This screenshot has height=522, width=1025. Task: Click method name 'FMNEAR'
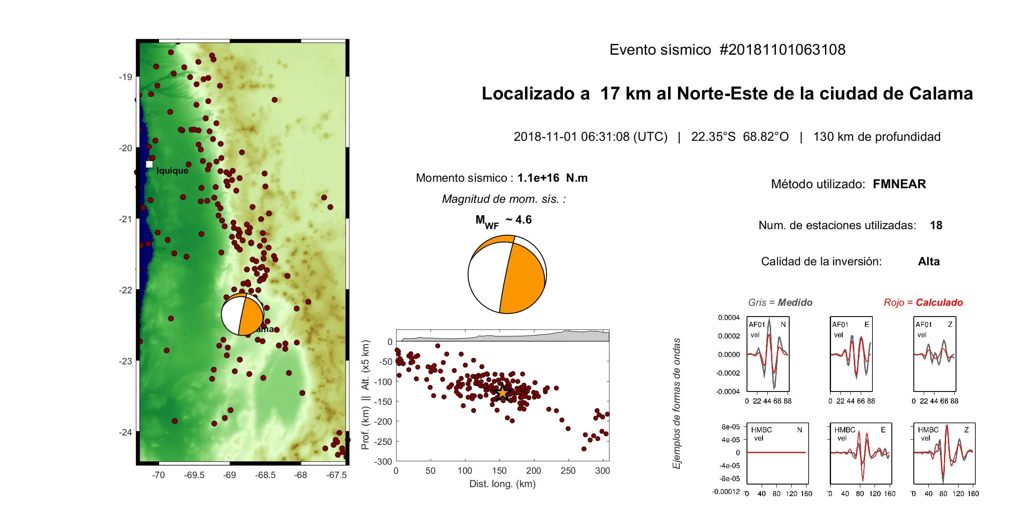pos(899,184)
